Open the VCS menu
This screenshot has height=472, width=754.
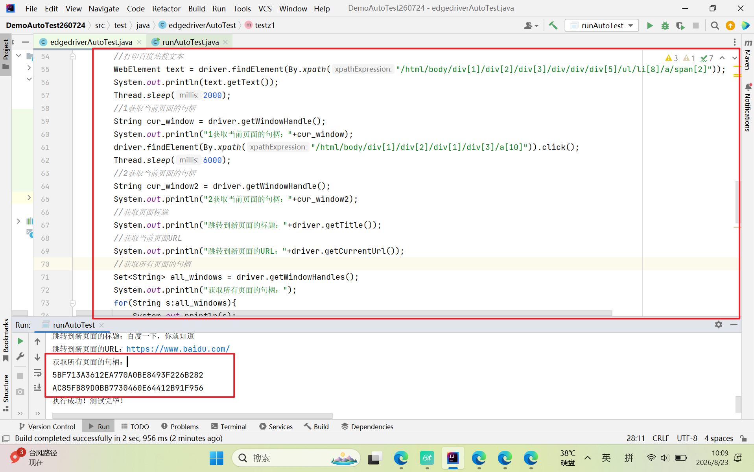265,8
